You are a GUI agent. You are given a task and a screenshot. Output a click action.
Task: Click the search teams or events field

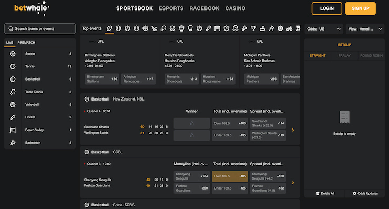click(40, 29)
